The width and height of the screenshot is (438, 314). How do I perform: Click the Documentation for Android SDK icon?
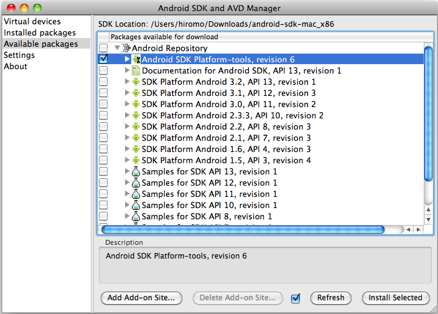coord(136,71)
